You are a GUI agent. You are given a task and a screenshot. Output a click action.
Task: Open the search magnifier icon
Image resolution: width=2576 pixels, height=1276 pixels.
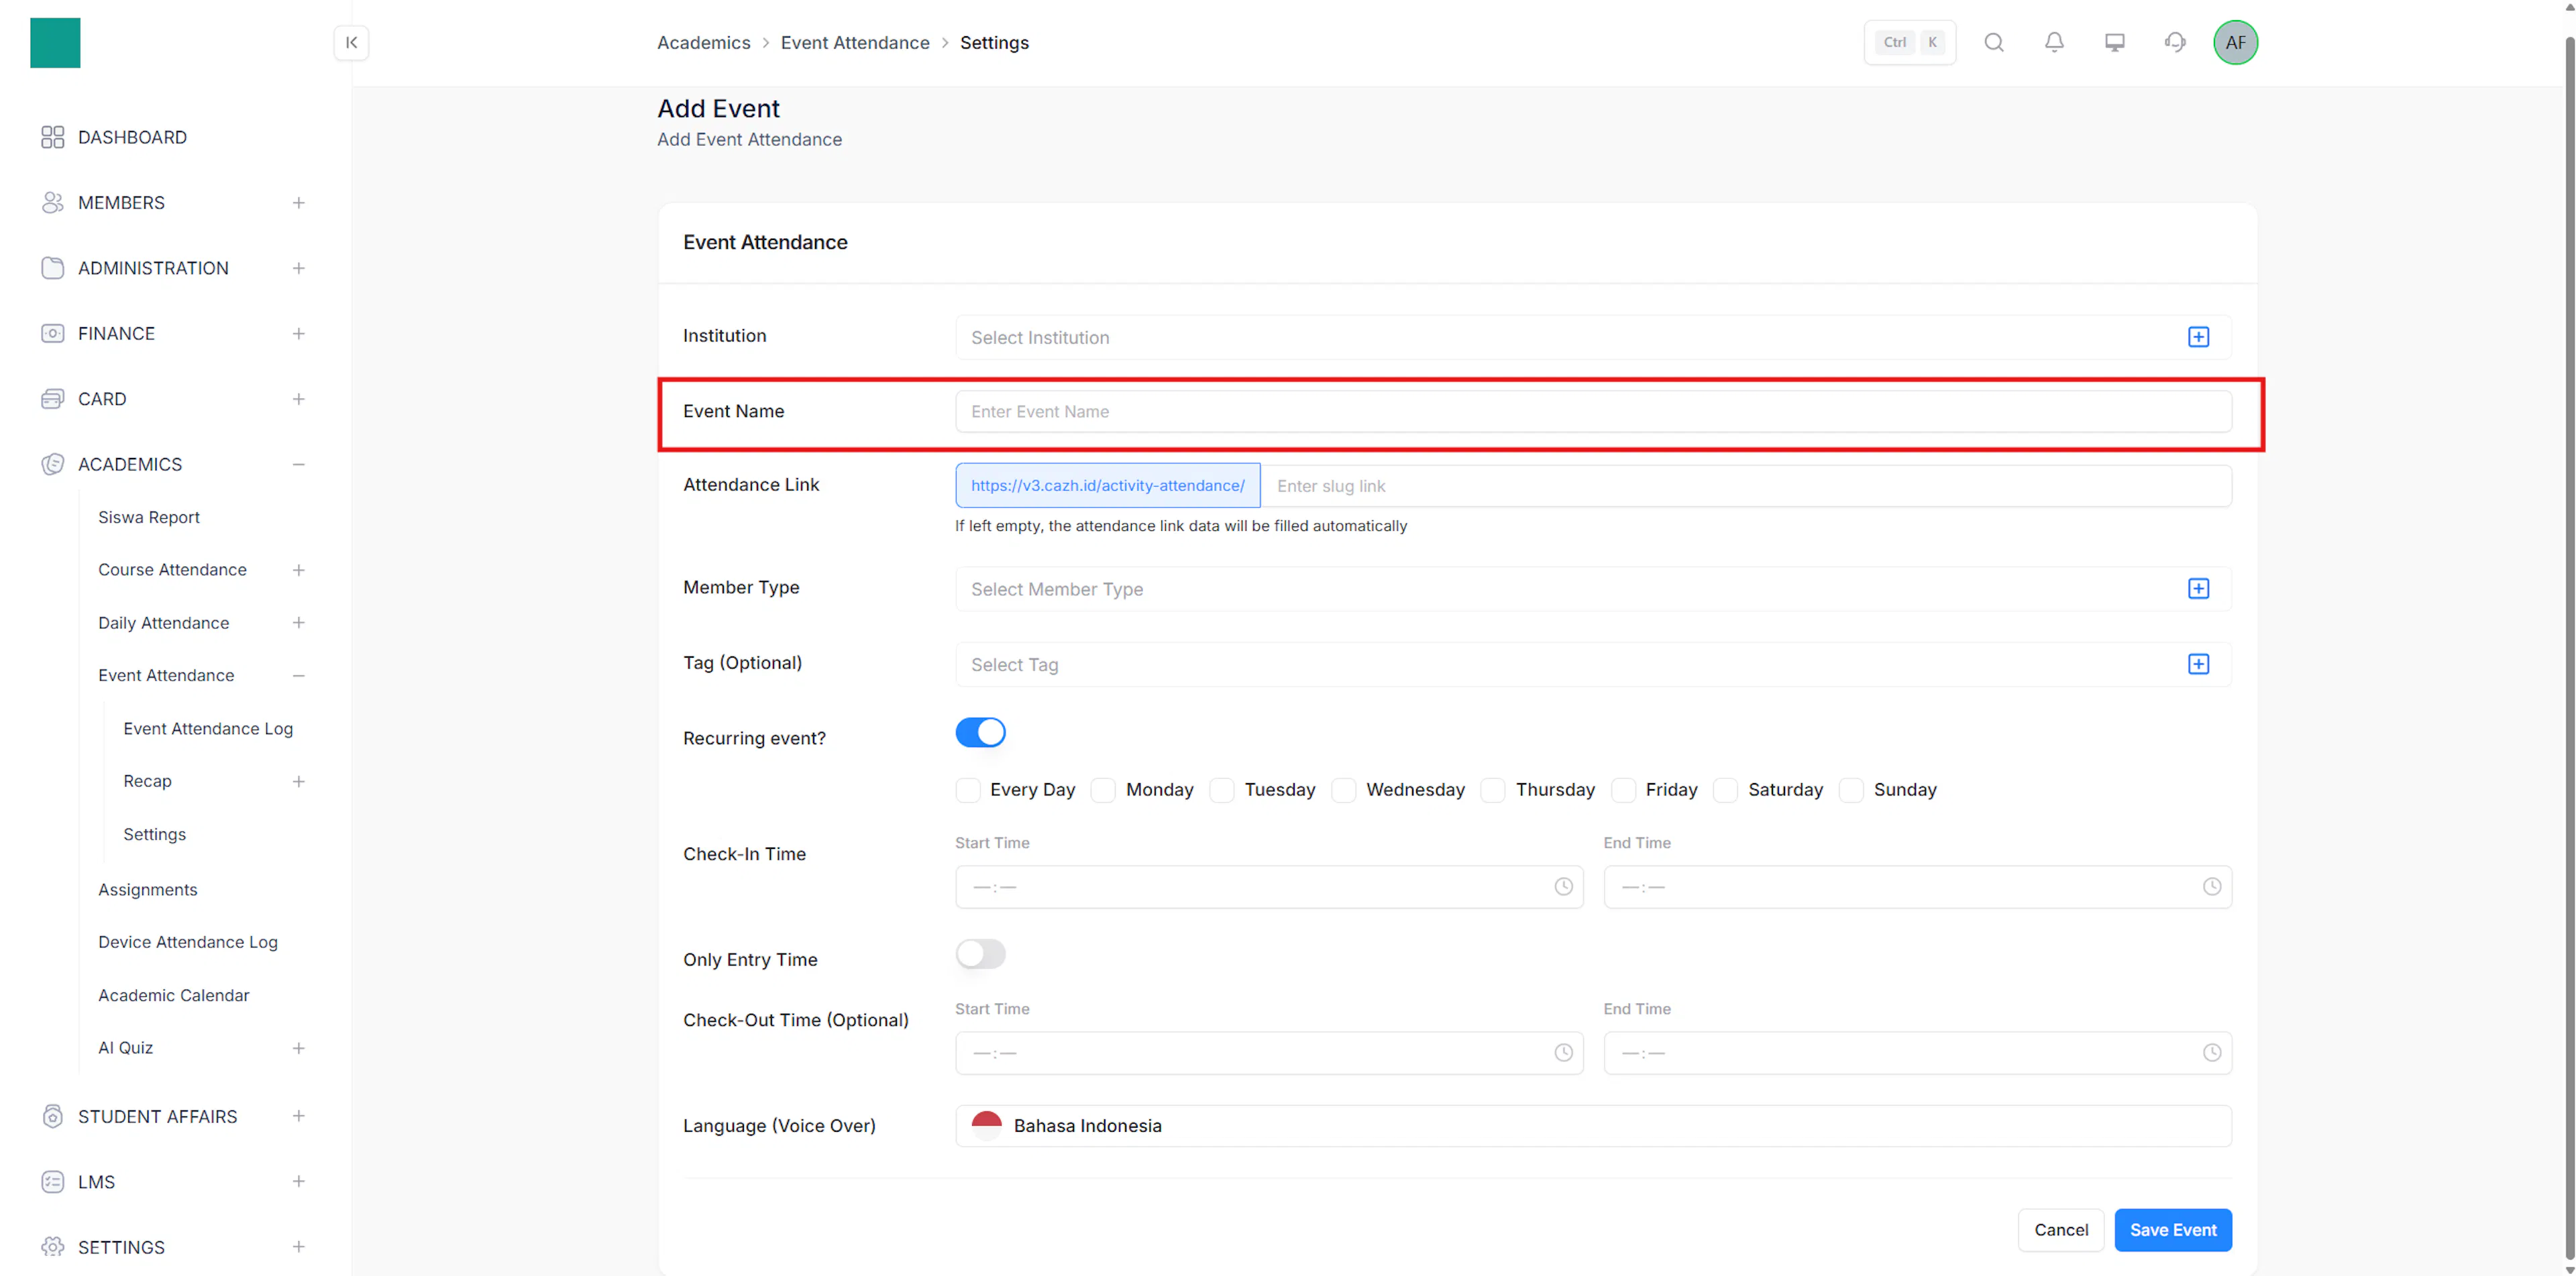pyautogui.click(x=1994, y=42)
